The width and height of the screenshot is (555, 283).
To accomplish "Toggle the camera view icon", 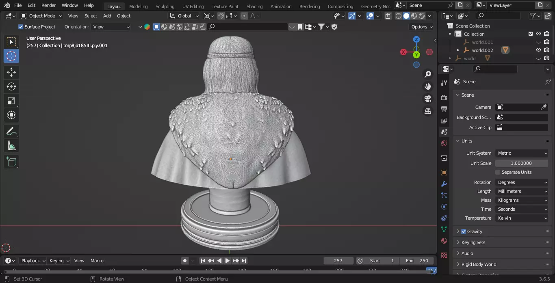I will (428, 99).
